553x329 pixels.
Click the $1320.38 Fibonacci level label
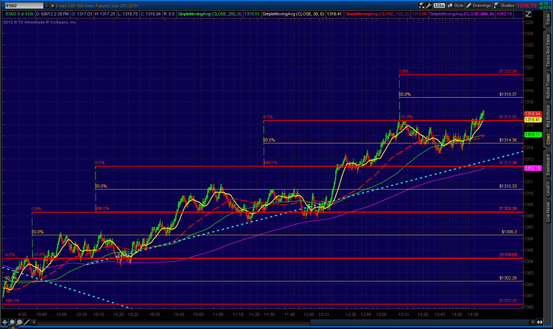pyautogui.click(x=508, y=71)
